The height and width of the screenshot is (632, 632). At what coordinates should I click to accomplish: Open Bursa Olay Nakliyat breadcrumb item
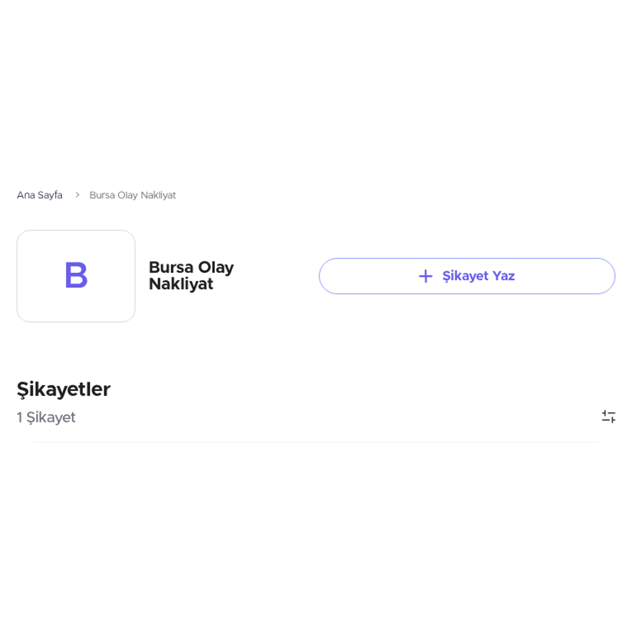pos(133,195)
